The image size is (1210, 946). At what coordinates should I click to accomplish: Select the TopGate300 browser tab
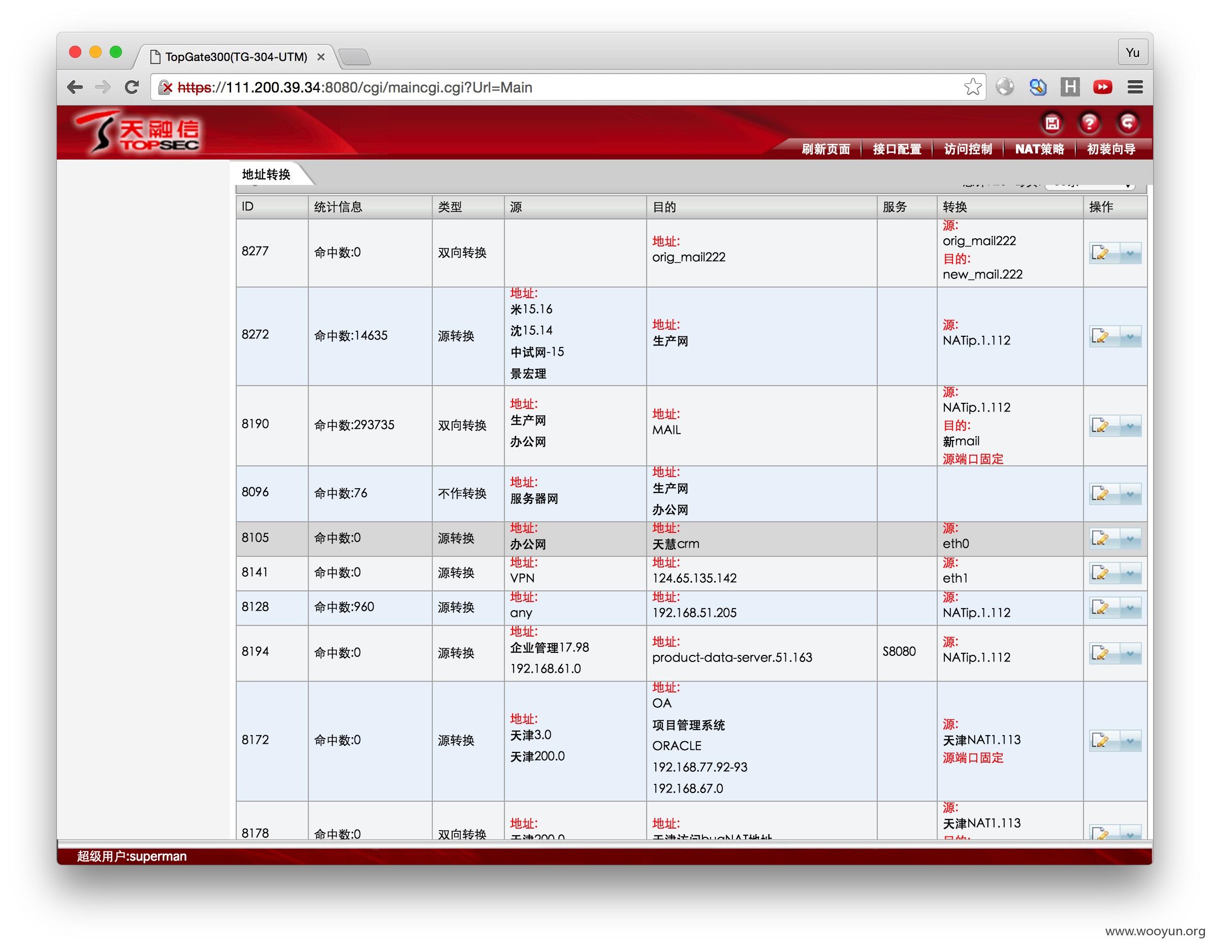(x=236, y=56)
